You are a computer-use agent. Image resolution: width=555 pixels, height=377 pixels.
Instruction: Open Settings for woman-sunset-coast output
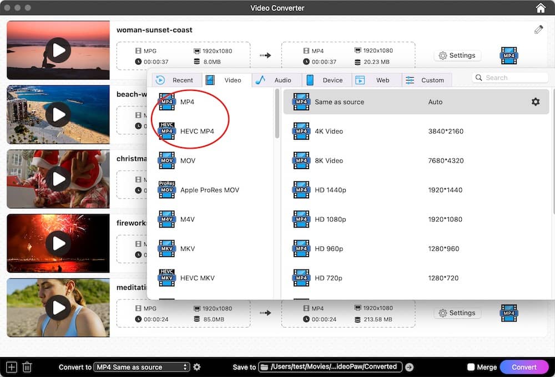pos(457,55)
